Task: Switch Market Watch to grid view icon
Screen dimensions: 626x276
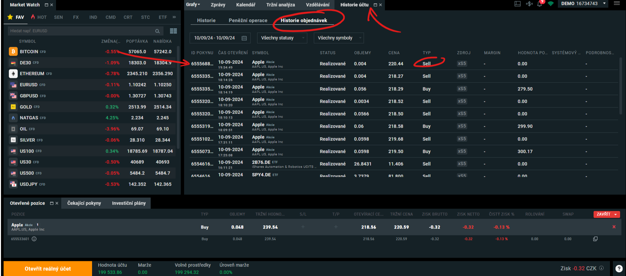Action: pos(173,31)
